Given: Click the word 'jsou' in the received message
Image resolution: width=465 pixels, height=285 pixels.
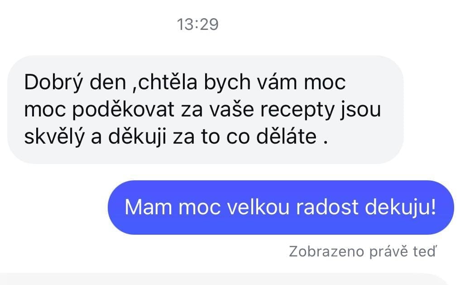Looking at the screenshot, I should tap(360, 110).
